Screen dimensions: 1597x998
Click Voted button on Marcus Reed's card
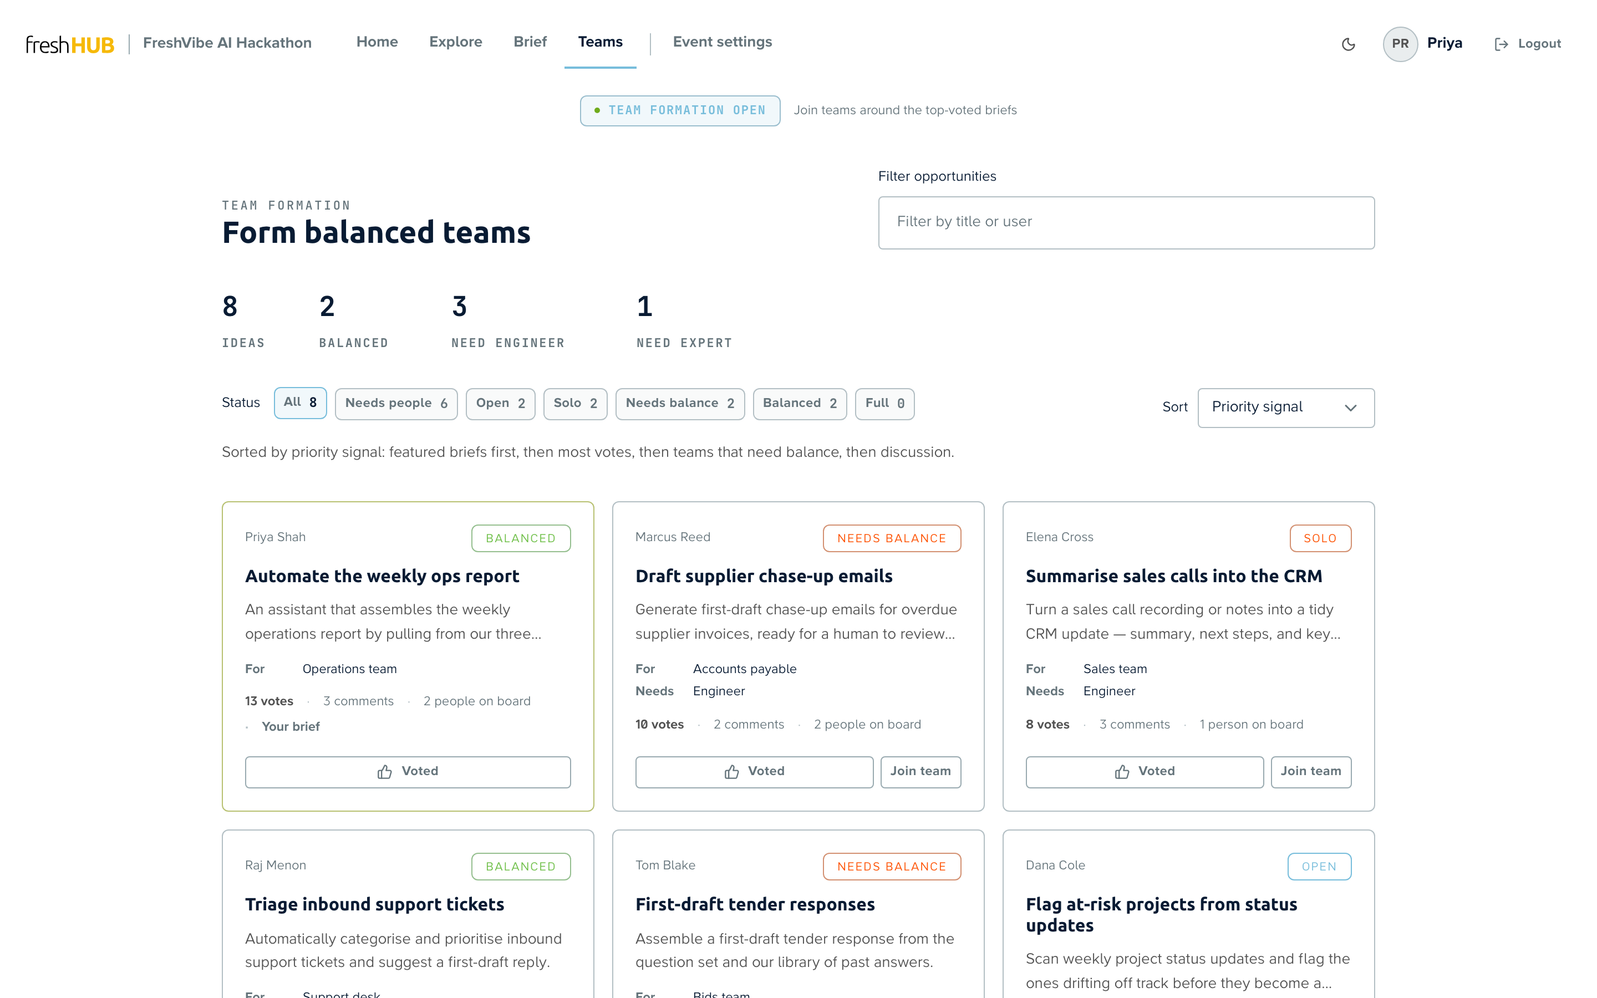coord(754,772)
